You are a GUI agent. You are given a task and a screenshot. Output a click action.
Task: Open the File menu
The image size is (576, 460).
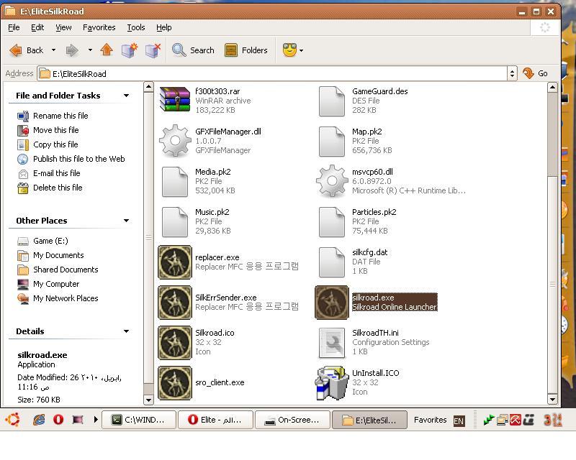pyautogui.click(x=14, y=27)
